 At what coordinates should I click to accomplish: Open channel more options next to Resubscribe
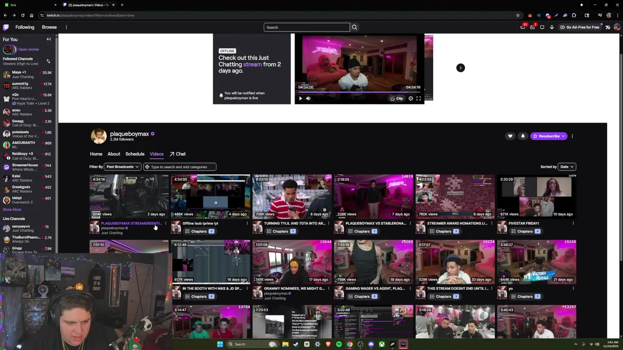click(572, 136)
